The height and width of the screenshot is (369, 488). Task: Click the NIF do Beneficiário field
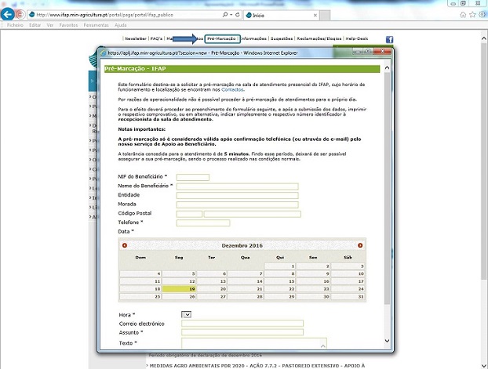point(193,178)
